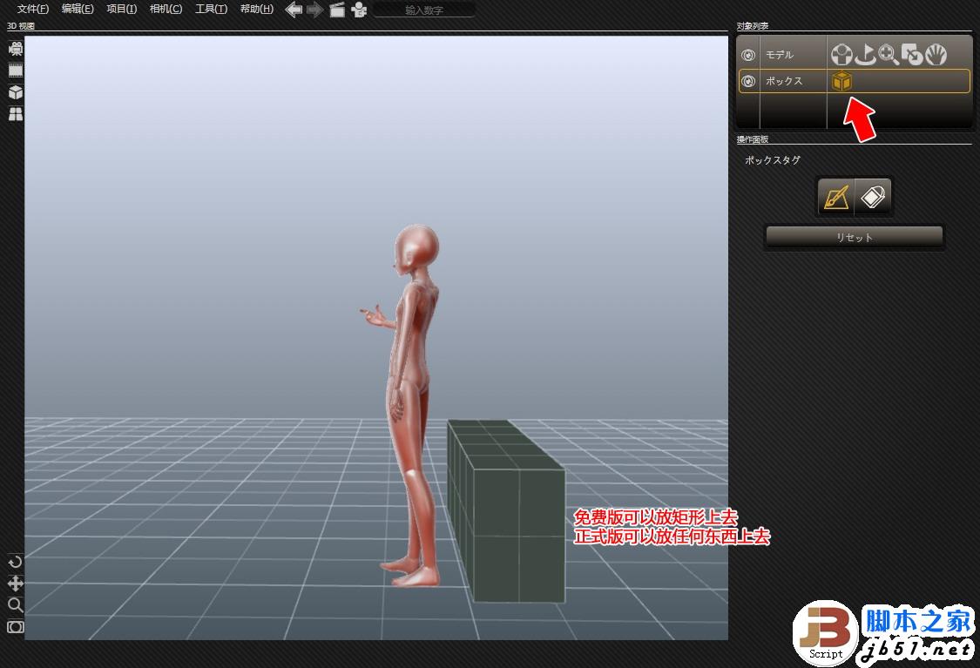
Task: Select the zoom tool in the モデル row
Action: 889,54
